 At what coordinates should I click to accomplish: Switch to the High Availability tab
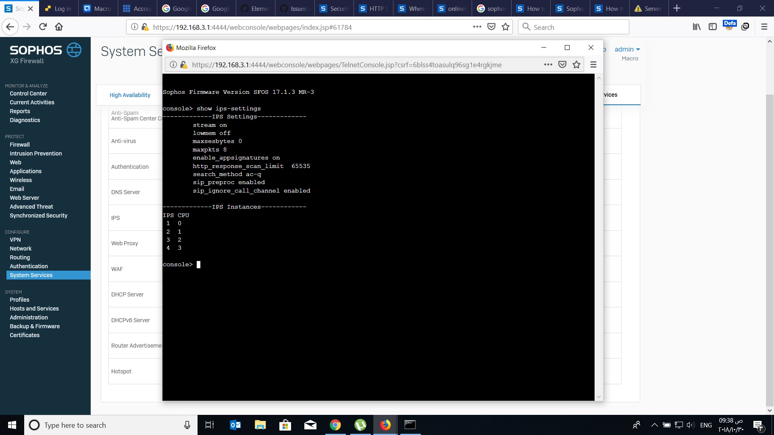pos(130,95)
